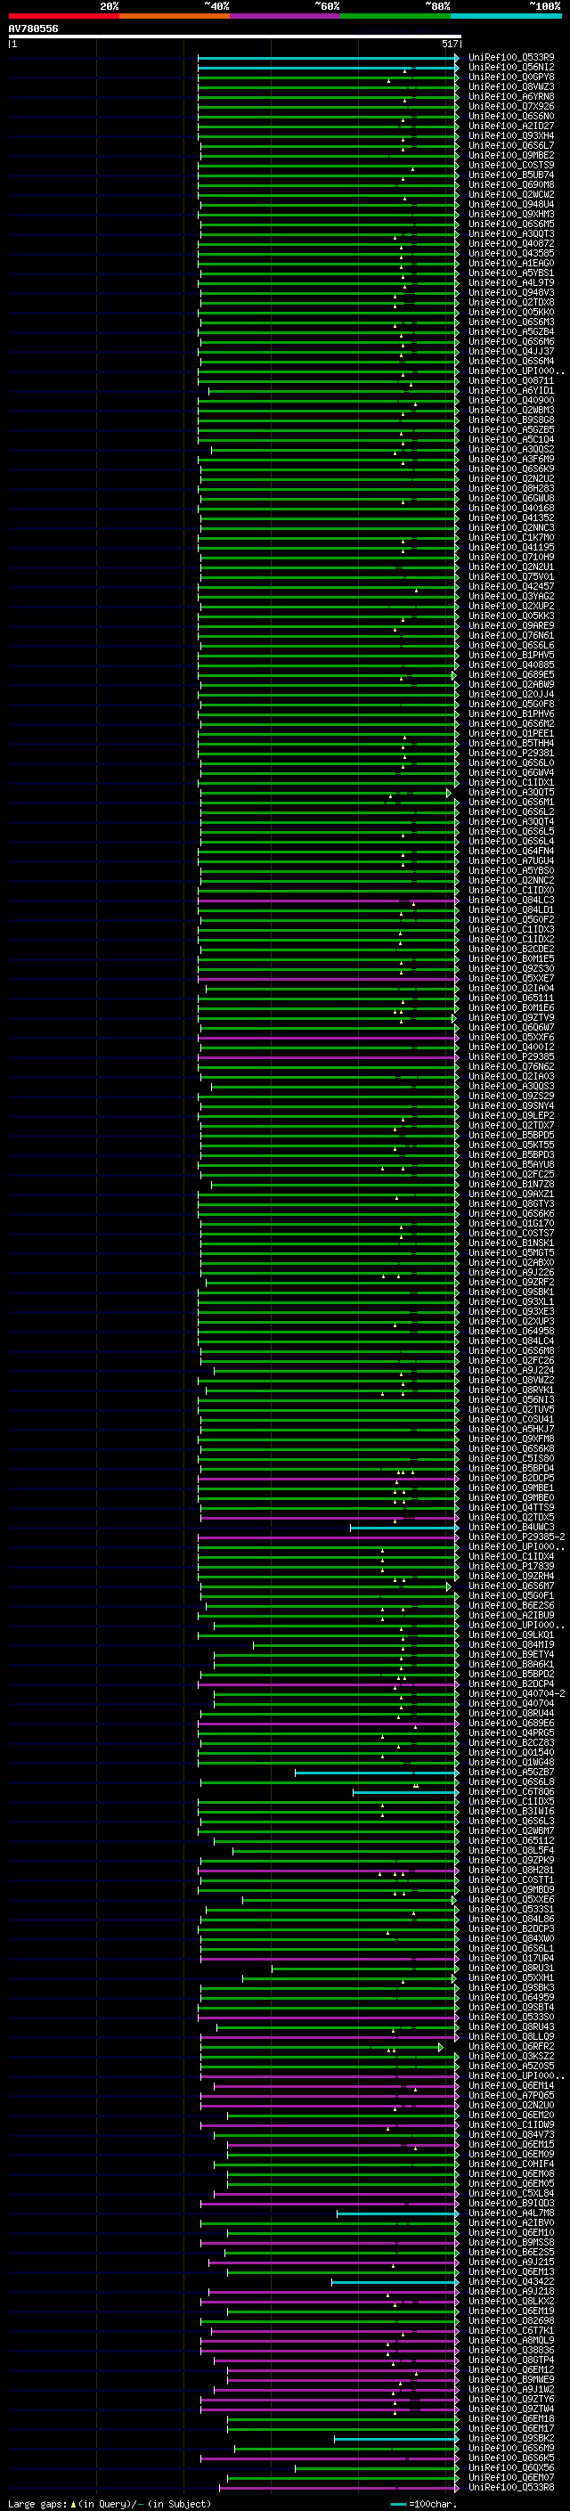Screen dimensions: 570x2511
Task: Click UniRef100_Q43422 label
Action: click(x=511, y=2281)
